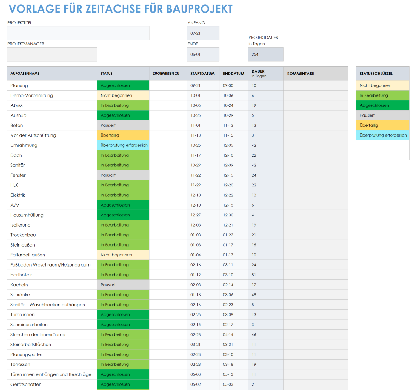The image size is (415, 390).
Task: Select the Planung task name cell
Action: pyautogui.click(x=52, y=85)
